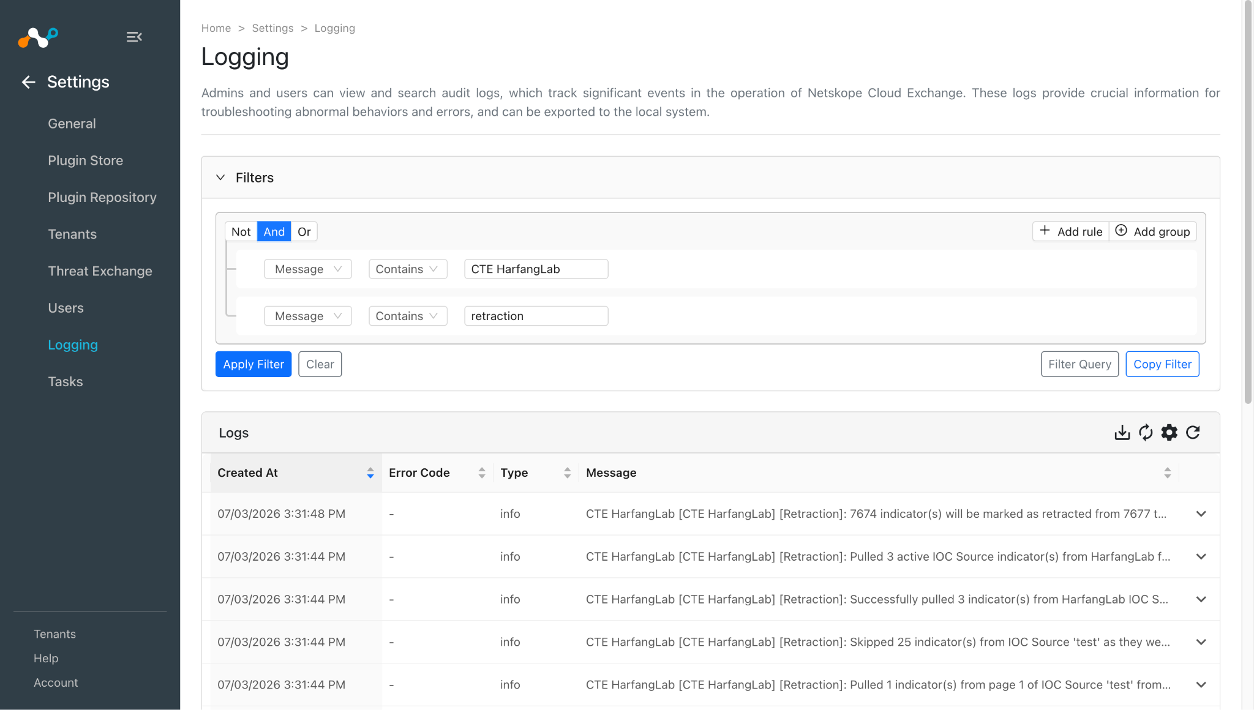This screenshot has height=710, width=1254.
Task: Click the retraction filter value field
Action: click(x=536, y=316)
